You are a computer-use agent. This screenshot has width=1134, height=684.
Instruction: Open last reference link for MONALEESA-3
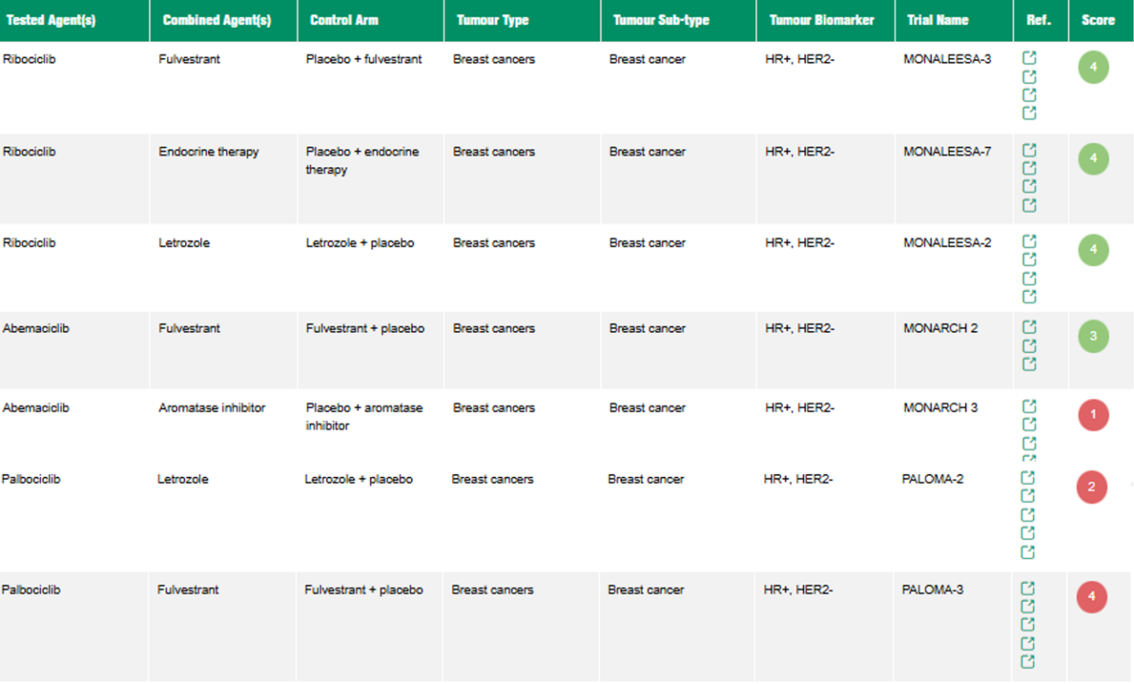(1029, 113)
